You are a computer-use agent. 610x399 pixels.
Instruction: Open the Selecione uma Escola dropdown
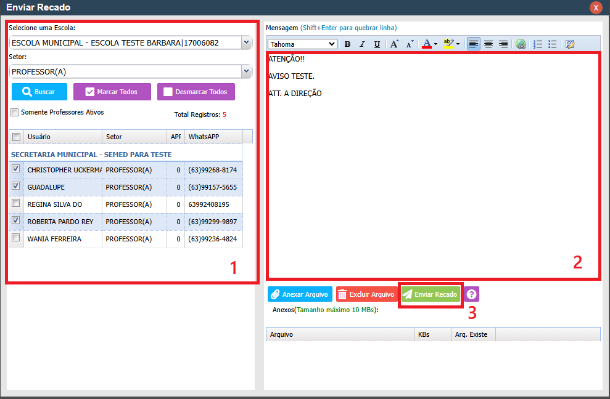point(246,42)
